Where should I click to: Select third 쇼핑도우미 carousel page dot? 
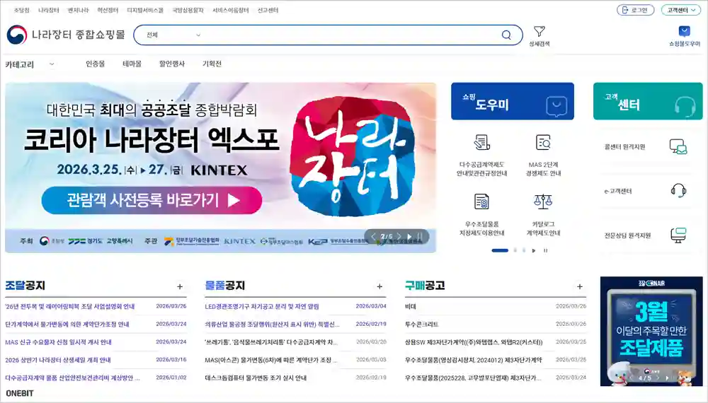(x=524, y=250)
